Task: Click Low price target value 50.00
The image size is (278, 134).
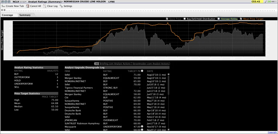Action: pyautogui.click(x=55, y=110)
